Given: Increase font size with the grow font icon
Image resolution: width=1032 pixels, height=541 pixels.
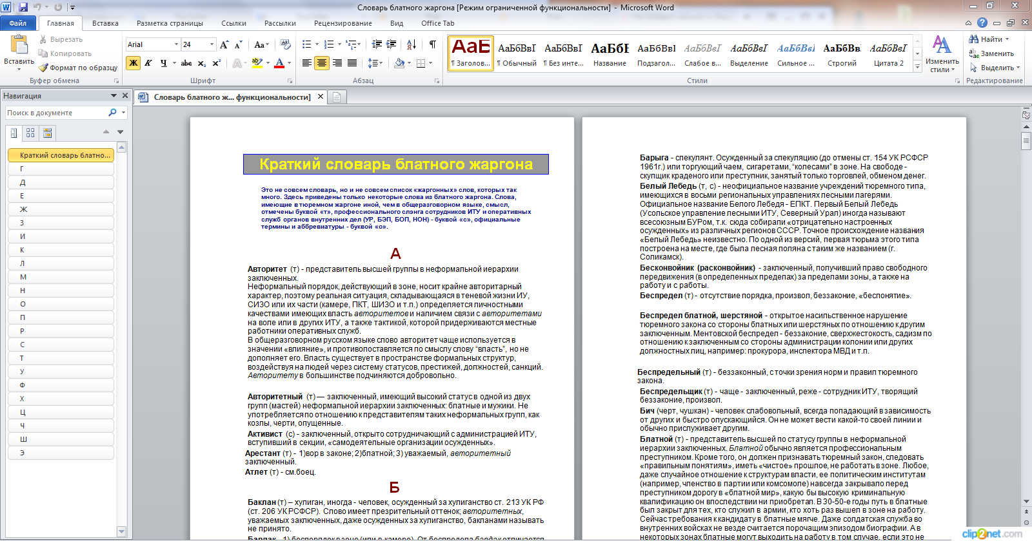Looking at the screenshot, I should (x=224, y=44).
